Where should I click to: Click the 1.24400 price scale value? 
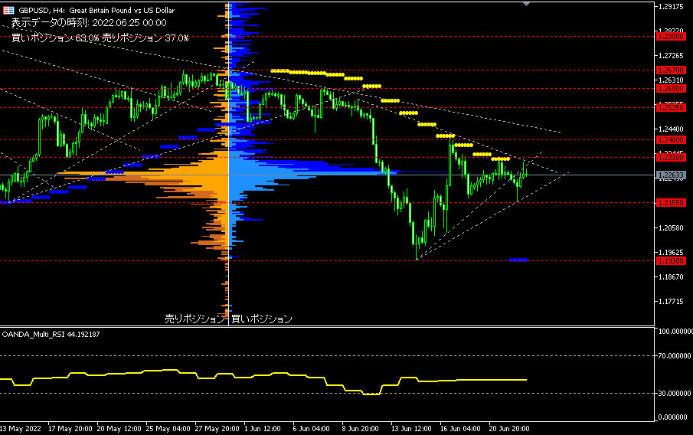(671, 129)
